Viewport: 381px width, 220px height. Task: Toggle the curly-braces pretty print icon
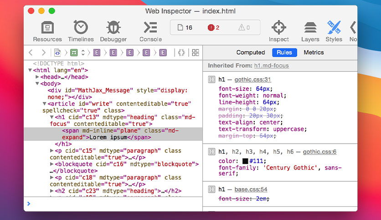[181, 53]
